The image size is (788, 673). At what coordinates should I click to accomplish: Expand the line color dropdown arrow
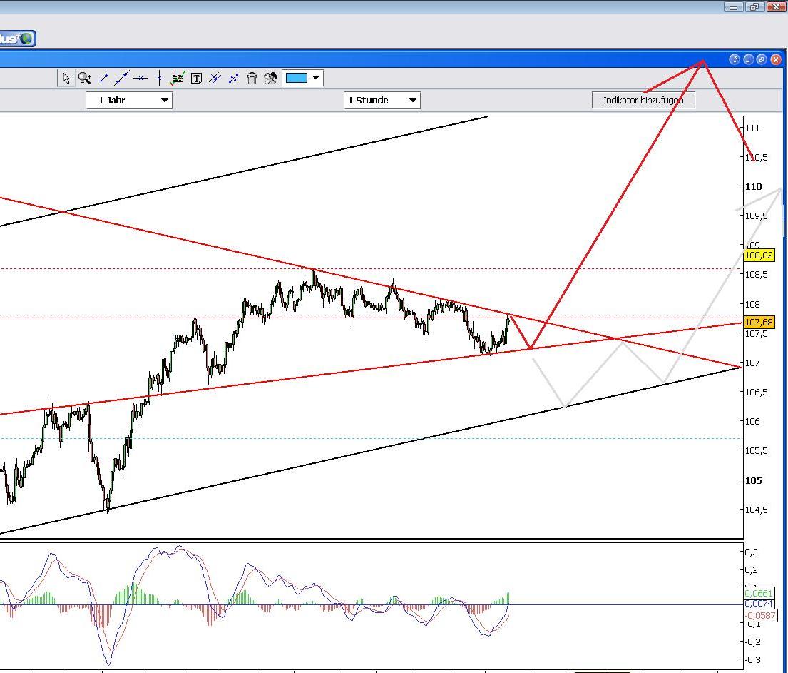316,78
